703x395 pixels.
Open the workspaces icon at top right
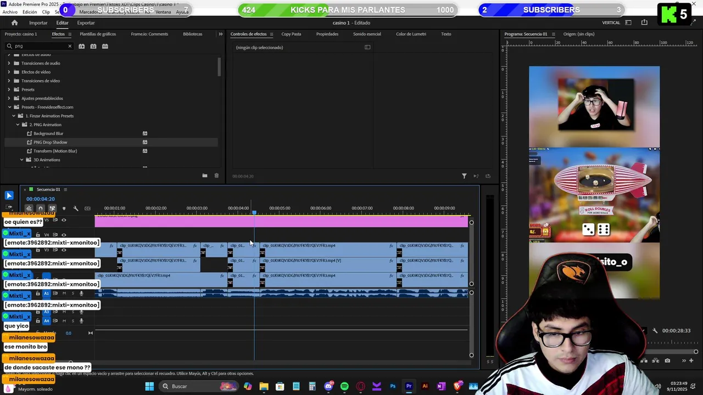[x=628, y=22]
